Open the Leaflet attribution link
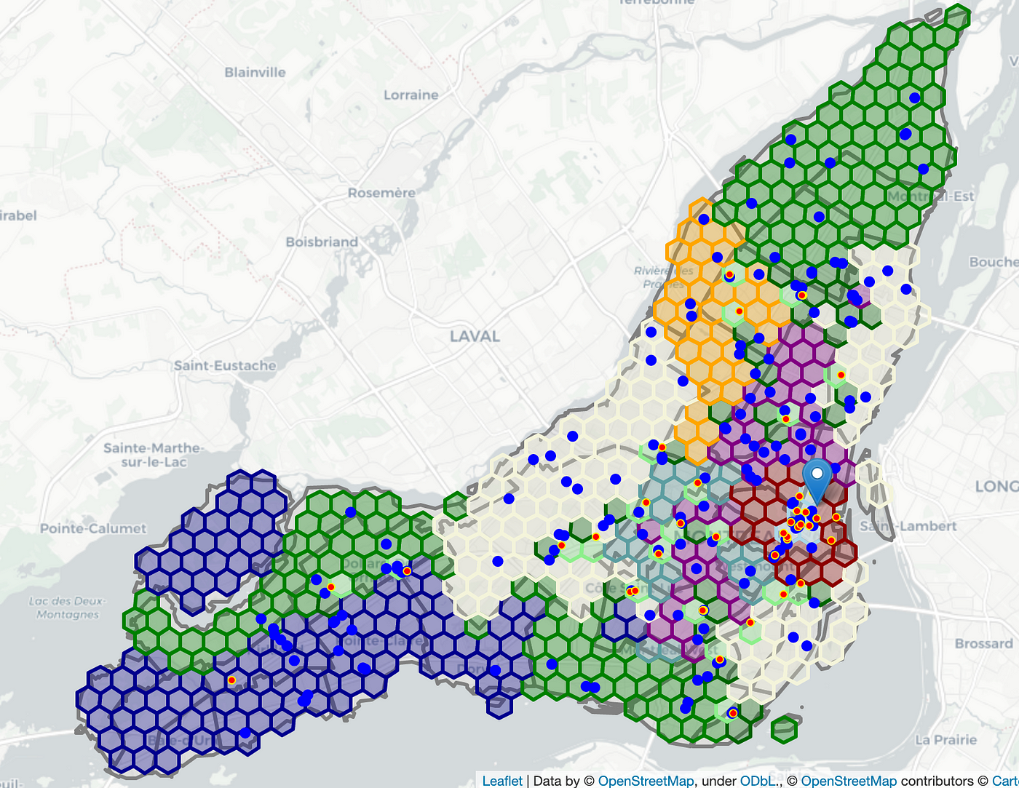 (502, 781)
